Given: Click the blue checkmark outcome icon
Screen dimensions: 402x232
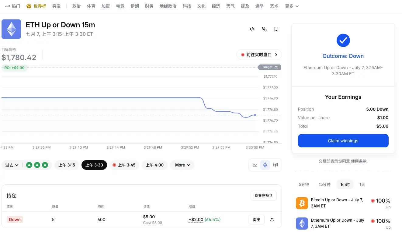Looking at the screenshot, I should click(343, 40).
